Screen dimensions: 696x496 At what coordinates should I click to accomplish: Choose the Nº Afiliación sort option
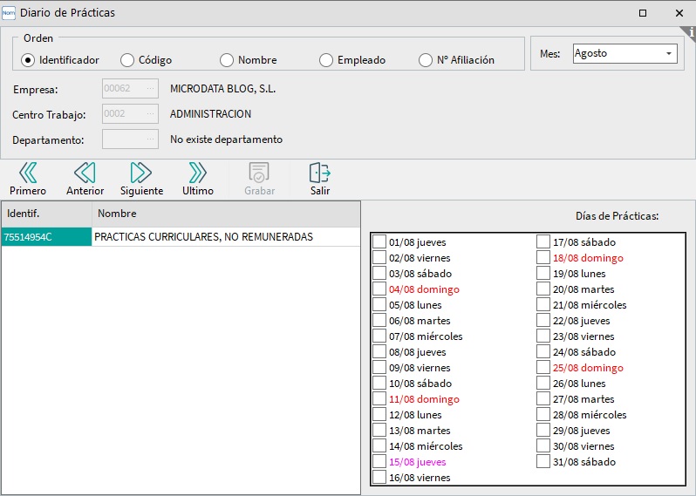click(426, 60)
